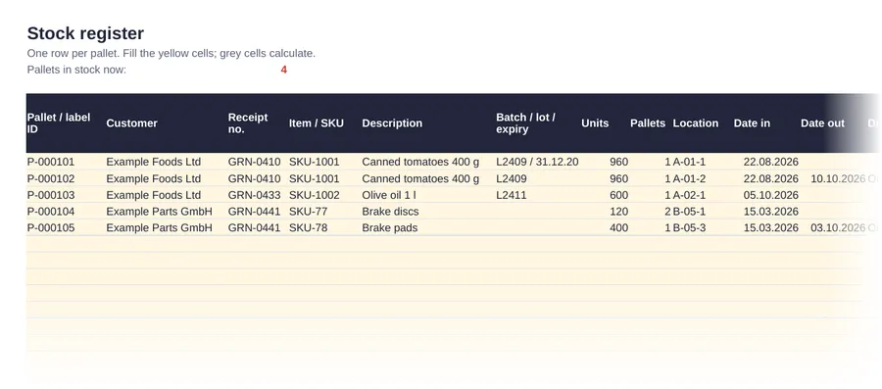882x389 pixels.
Task: Click the 'Brake discs' description
Action: tap(390, 212)
